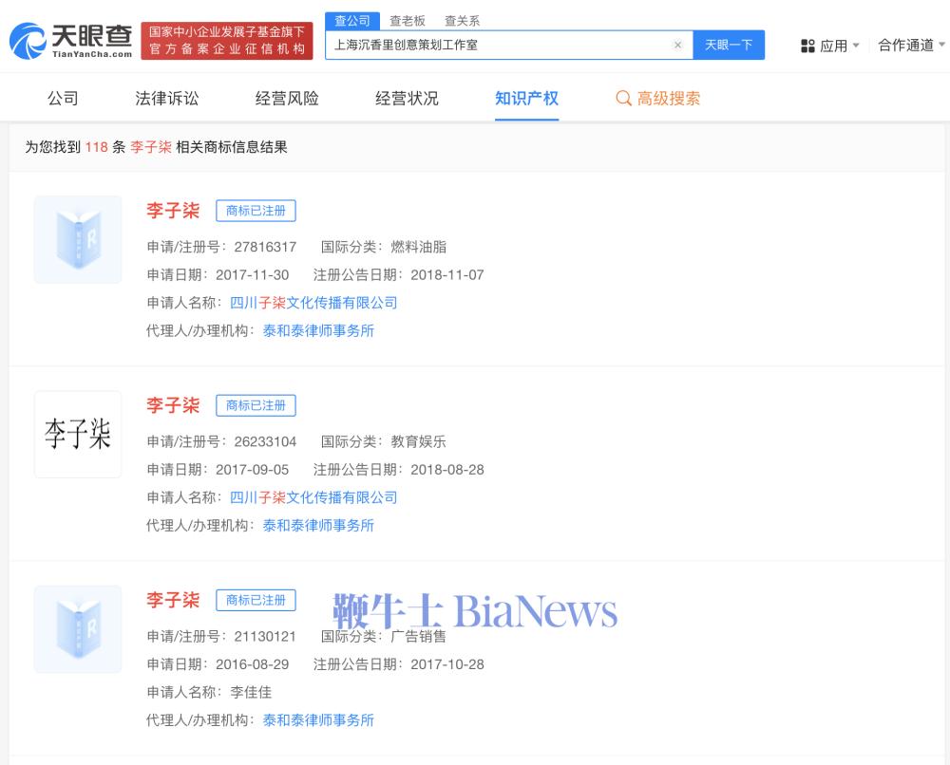Click the clear (×) icon in search box
This screenshot has height=765, width=950.
[x=678, y=45]
